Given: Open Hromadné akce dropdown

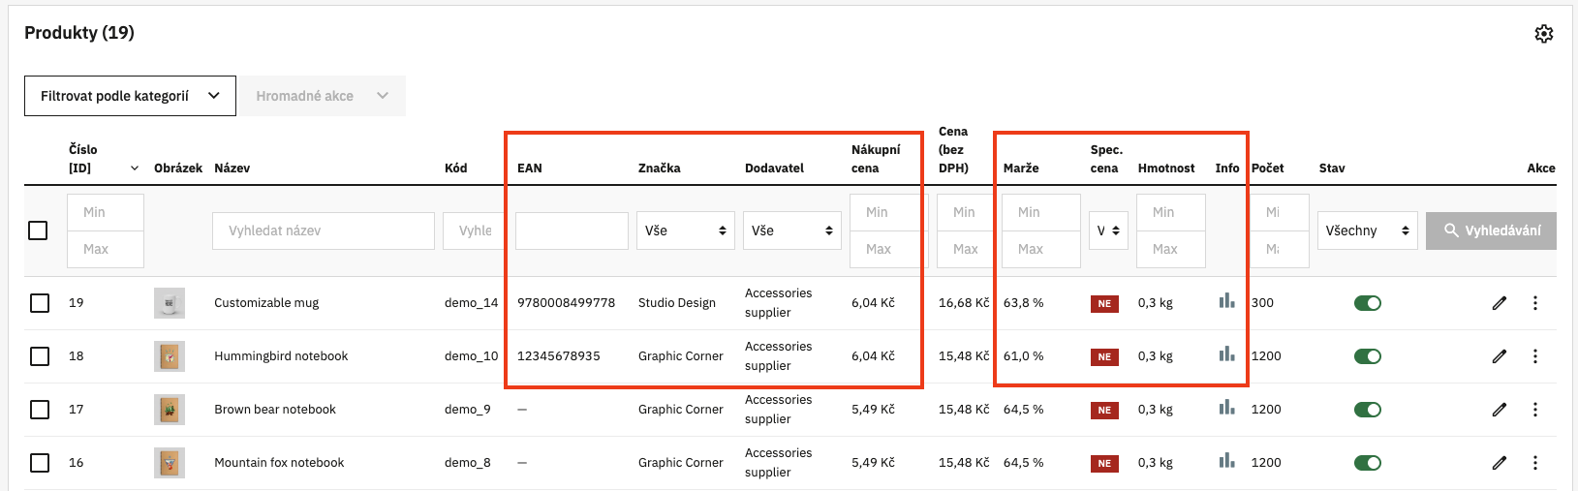Looking at the screenshot, I should click(324, 96).
